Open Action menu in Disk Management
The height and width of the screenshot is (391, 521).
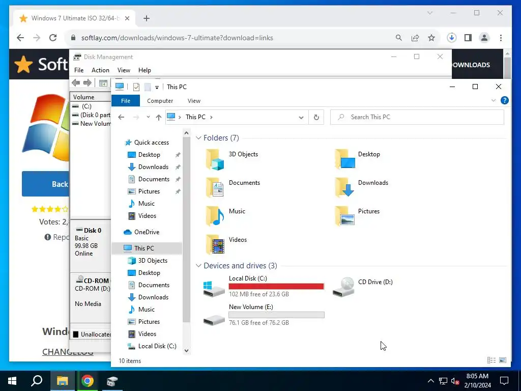pos(100,70)
